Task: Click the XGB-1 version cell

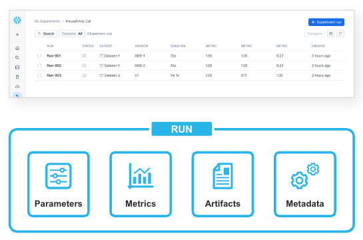Action: tap(140, 56)
